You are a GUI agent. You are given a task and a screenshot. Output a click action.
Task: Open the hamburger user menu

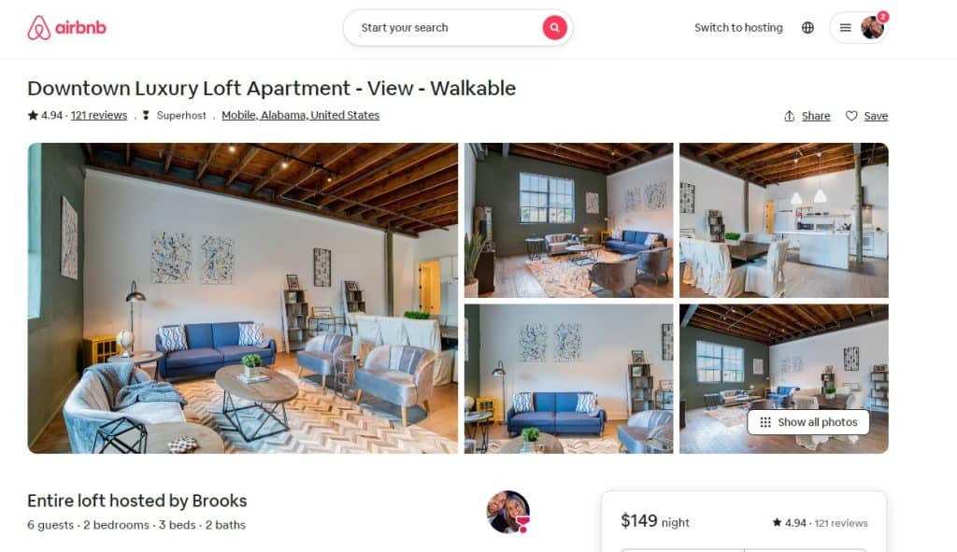tap(845, 27)
